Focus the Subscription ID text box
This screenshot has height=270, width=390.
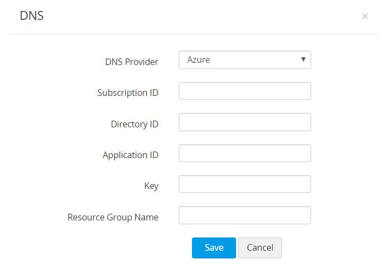[x=244, y=91]
